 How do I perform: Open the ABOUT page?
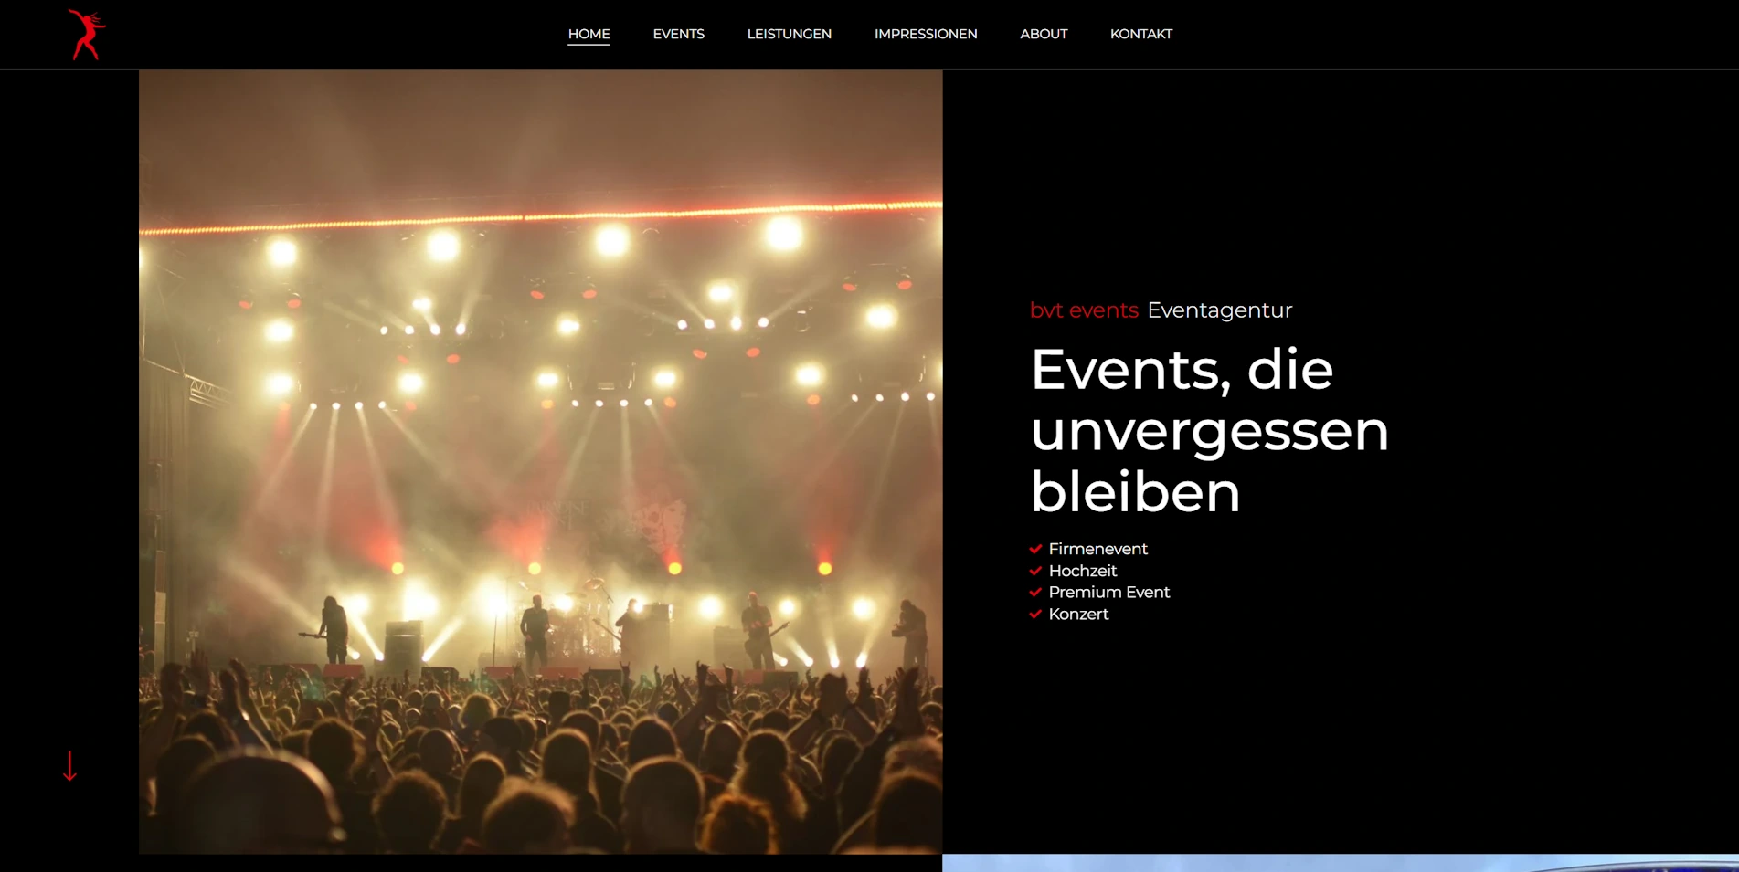[x=1044, y=34]
